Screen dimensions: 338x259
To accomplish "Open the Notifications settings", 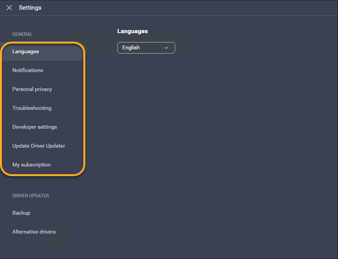I will click(28, 71).
